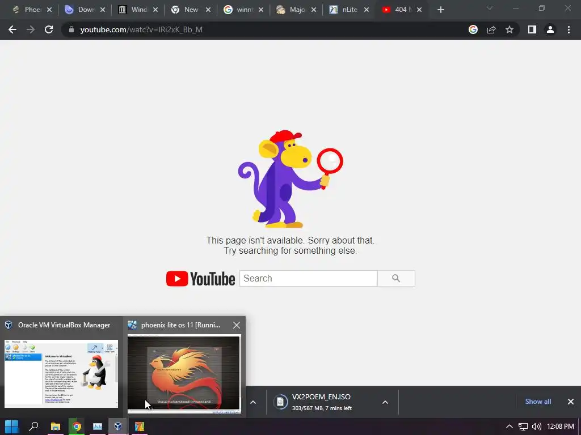Open taskbar search
This screenshot has height=435, width=581.
[33, 427]
